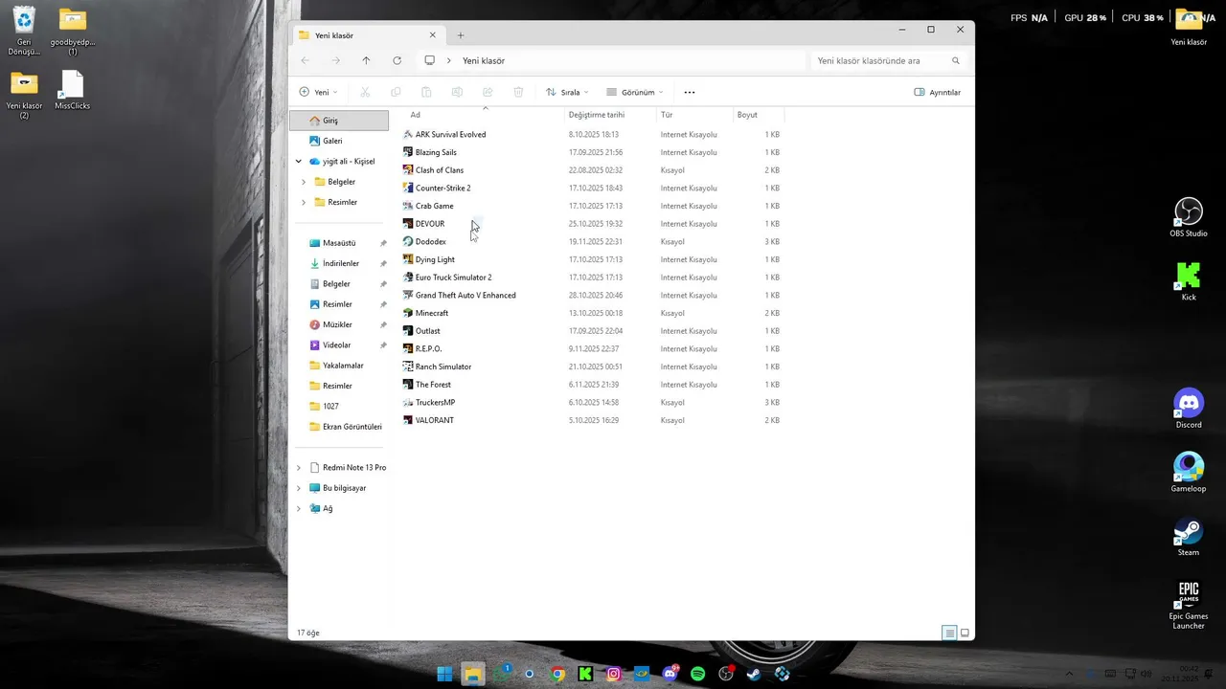The image size is (1226, 689).
Task: Select the Yeni klasör tab
Action: (367, 35)
